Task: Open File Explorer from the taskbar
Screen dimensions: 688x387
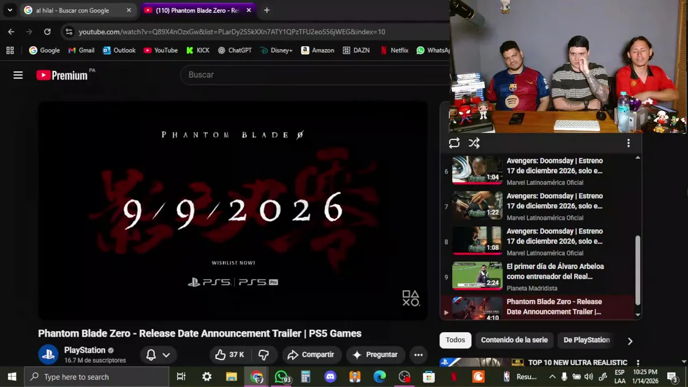Action: tap(232, 377)
